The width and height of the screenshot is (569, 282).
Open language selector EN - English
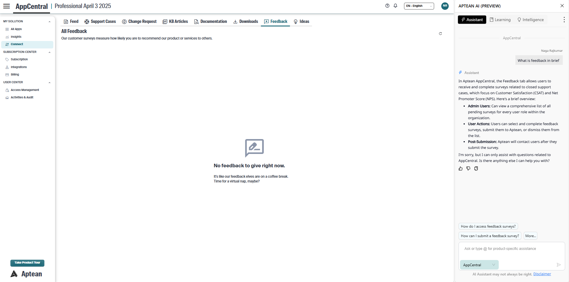pos(419,6)
